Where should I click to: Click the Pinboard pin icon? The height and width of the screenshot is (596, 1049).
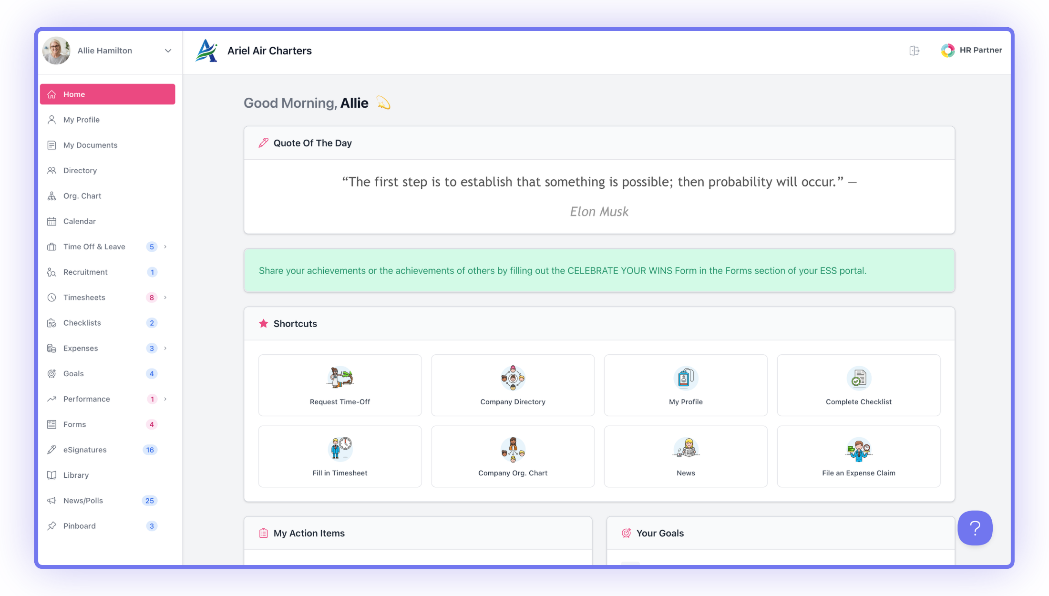point(51,526)
